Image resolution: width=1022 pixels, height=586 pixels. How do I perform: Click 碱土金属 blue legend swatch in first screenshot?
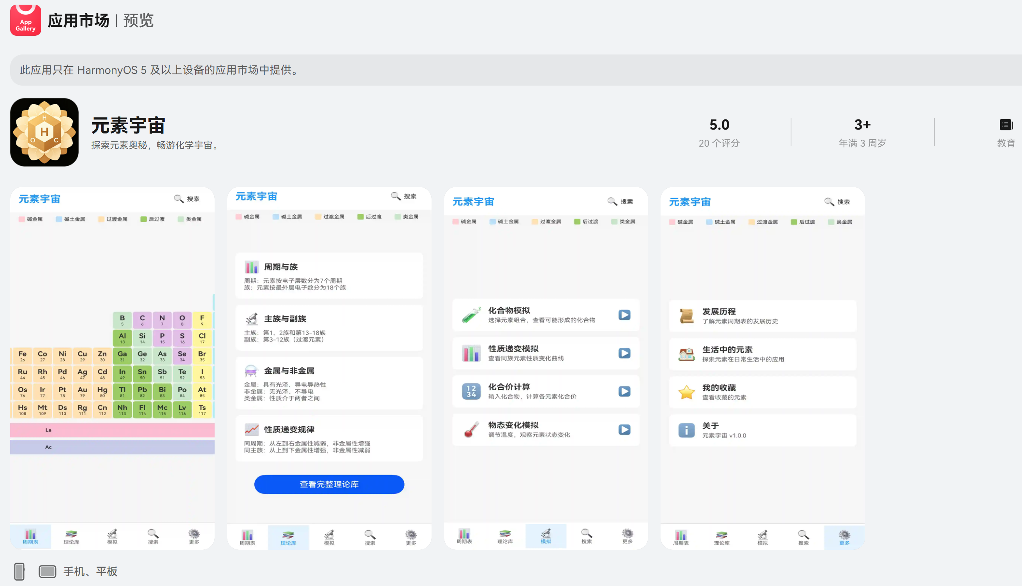pyautogui.click(x=59, y=219)
